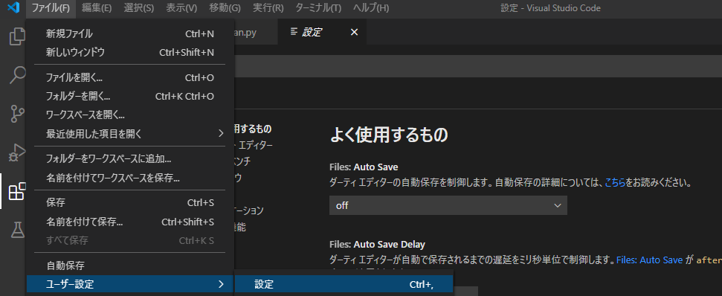The image size is (722, 296).
Task: Open the 編集(E) menu
Action: [x=97, y=8]
